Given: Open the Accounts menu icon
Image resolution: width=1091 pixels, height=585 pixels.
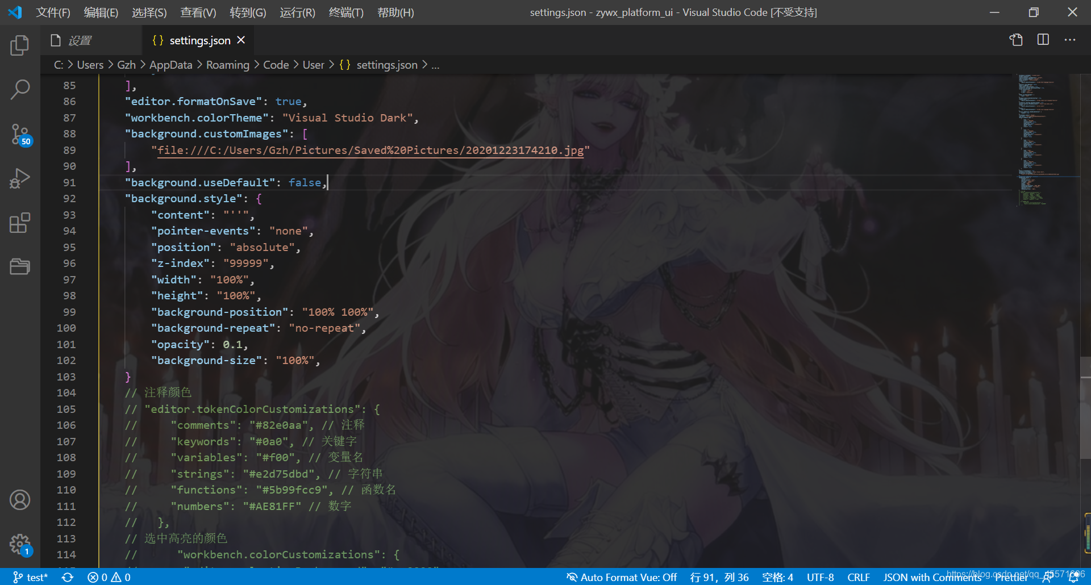Looking at the screenshot, I should [x=20, y=500].
